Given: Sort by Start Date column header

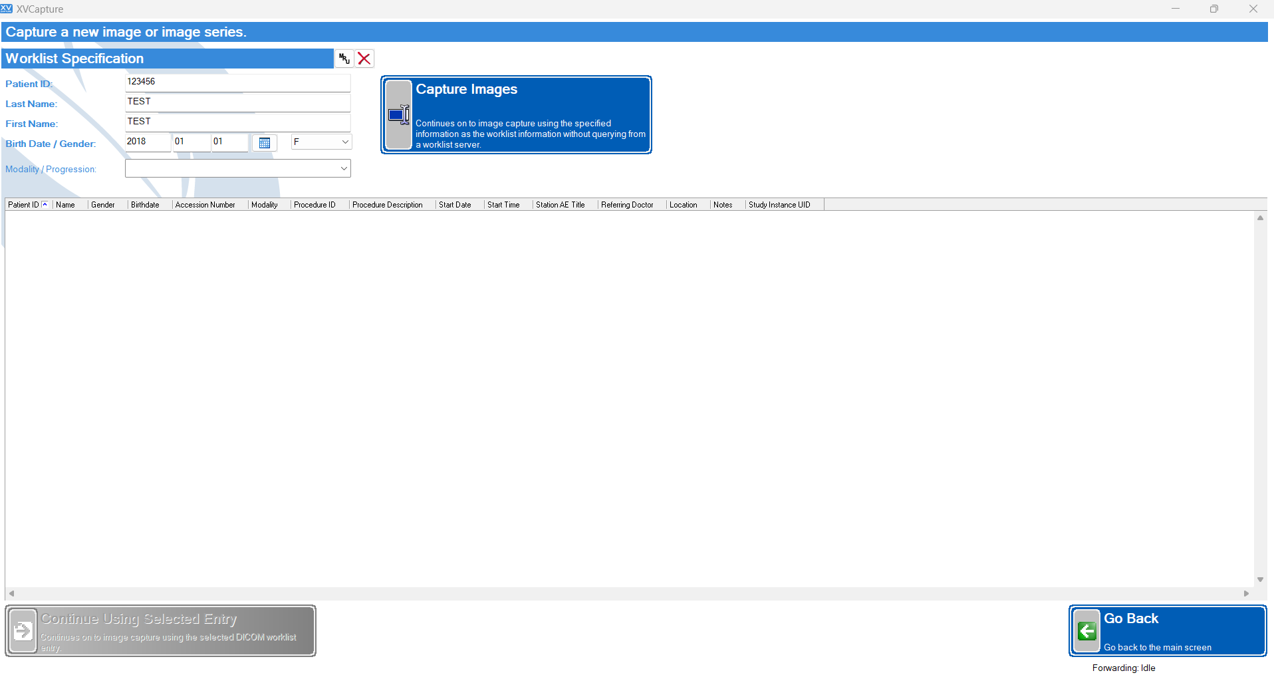Looking at the screenshot, I should (x=459, y=205).
